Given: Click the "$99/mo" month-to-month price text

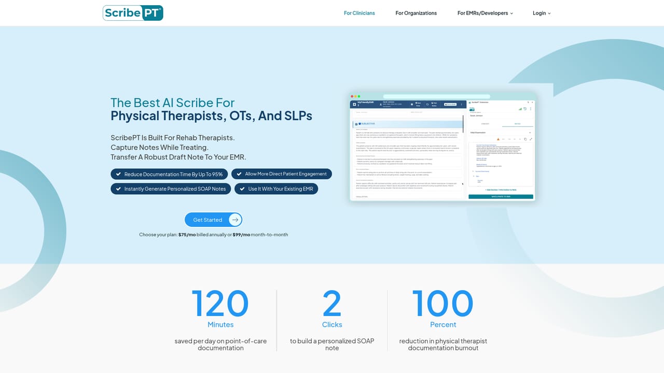Looking at the screenshot, I should tap(241, 235).
